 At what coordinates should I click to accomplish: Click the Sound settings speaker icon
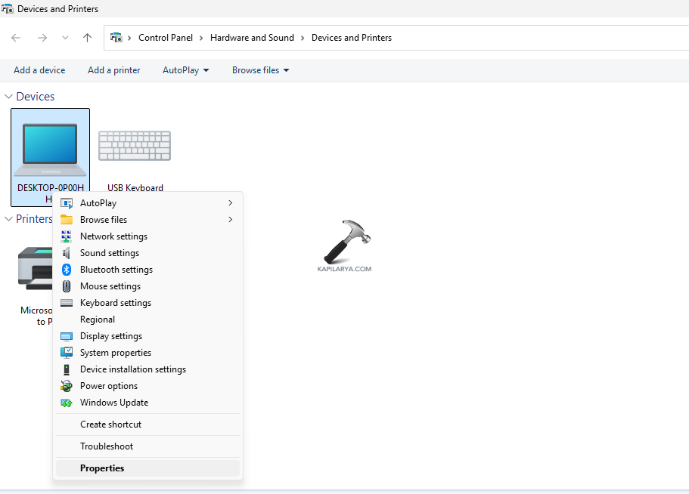[x=67, y=253]
